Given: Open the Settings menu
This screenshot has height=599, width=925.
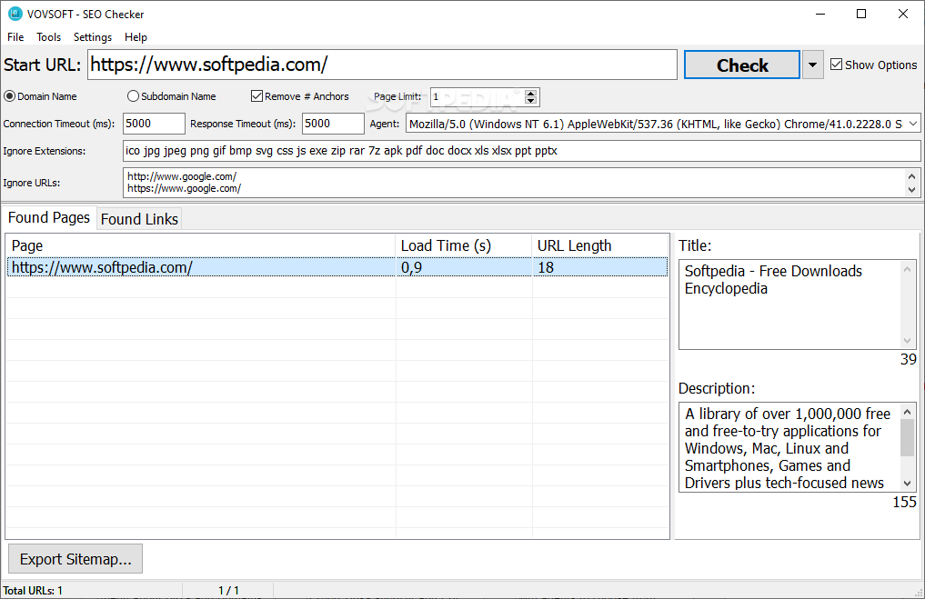Looking at the screenshot, I should 93,37.
